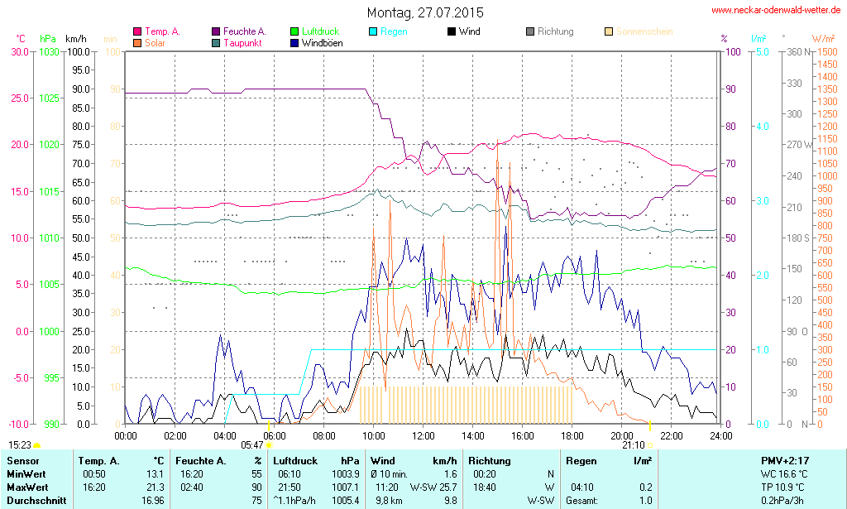Click the sunset marker at 21:10
The height and width of the screenshot is (509, 847).
650,445
